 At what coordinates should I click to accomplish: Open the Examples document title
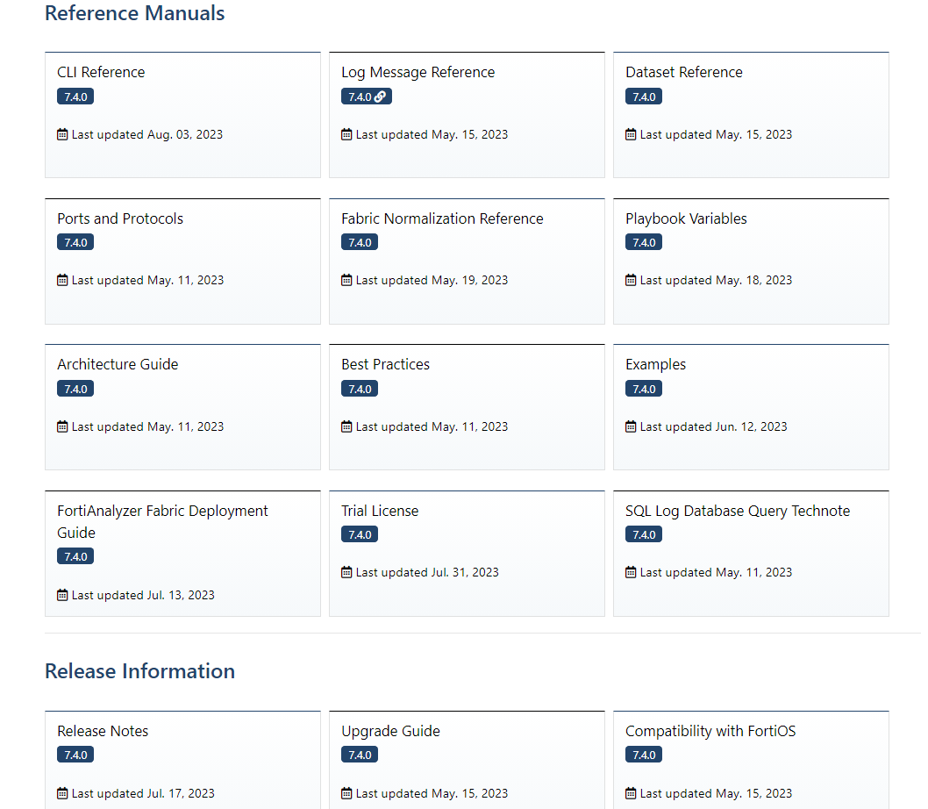click(x=655, y=364)
